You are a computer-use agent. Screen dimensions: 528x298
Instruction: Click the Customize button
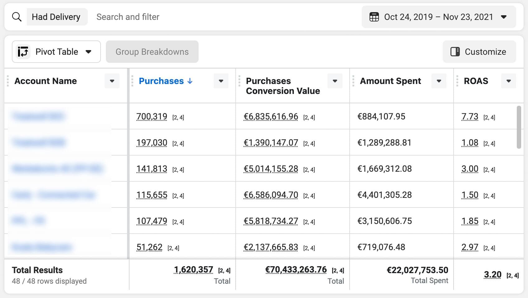coord(479,52)
